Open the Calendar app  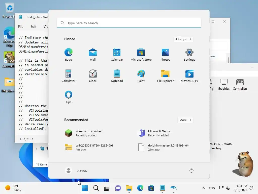[117, 55]
